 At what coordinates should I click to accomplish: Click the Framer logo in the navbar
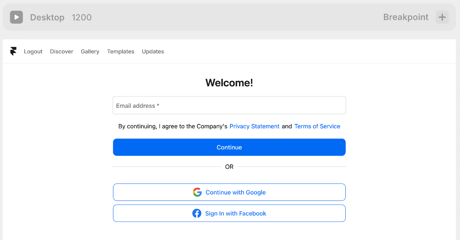pos(13,52)
